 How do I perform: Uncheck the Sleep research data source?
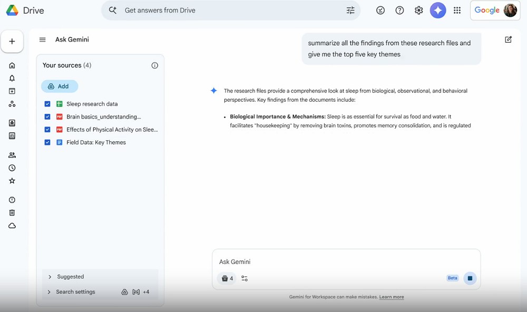(47, 103)
